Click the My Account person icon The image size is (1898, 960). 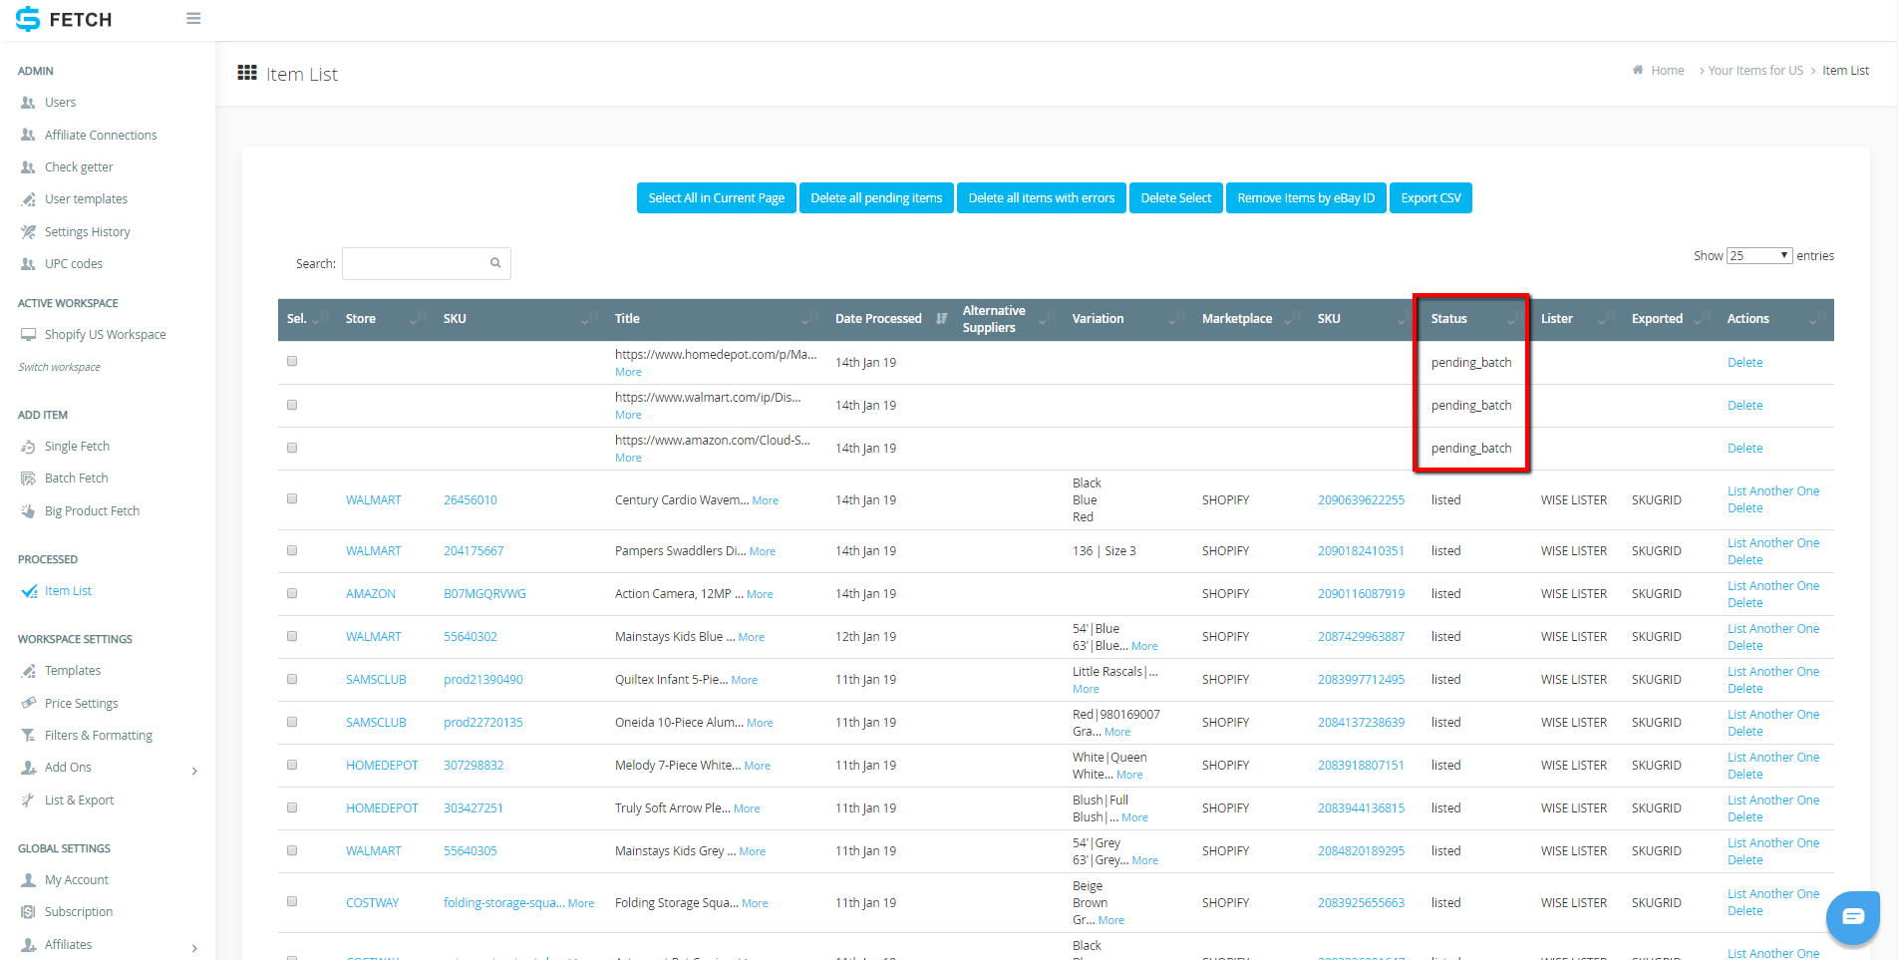tap(28, 880)
